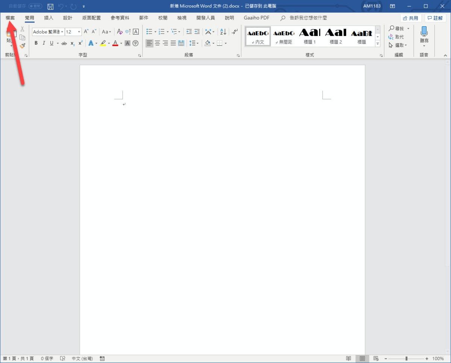Viewport: 451px width, 363px height.
Task: Show or hide paragraph marks
Action: (235, 32)
